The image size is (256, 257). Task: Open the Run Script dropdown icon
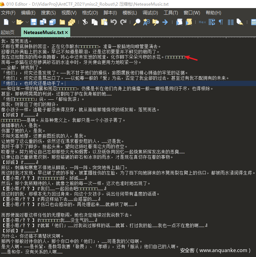[x=179, y=22]
